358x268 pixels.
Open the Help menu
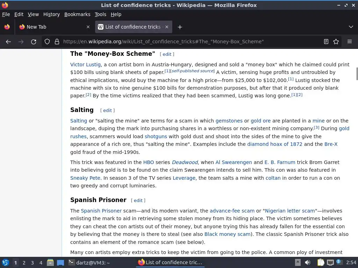(x=116, y=14)
